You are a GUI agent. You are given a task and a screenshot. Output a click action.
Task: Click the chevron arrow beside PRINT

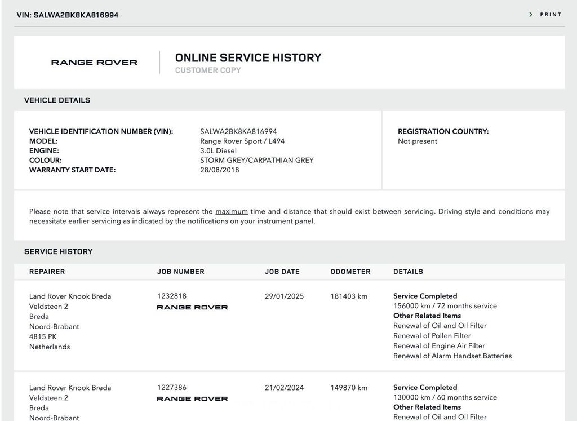(531, 15)
